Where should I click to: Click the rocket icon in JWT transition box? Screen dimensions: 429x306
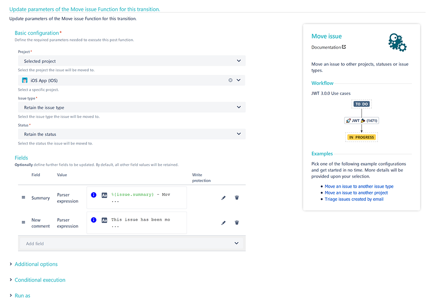[x=348, y=121]
